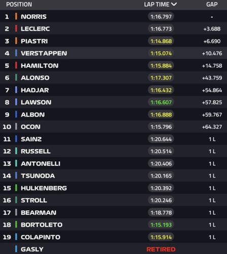The width and height of the screenshot is (227, 254).
Task: Select the GAP column header
Action: pos(212,5)
